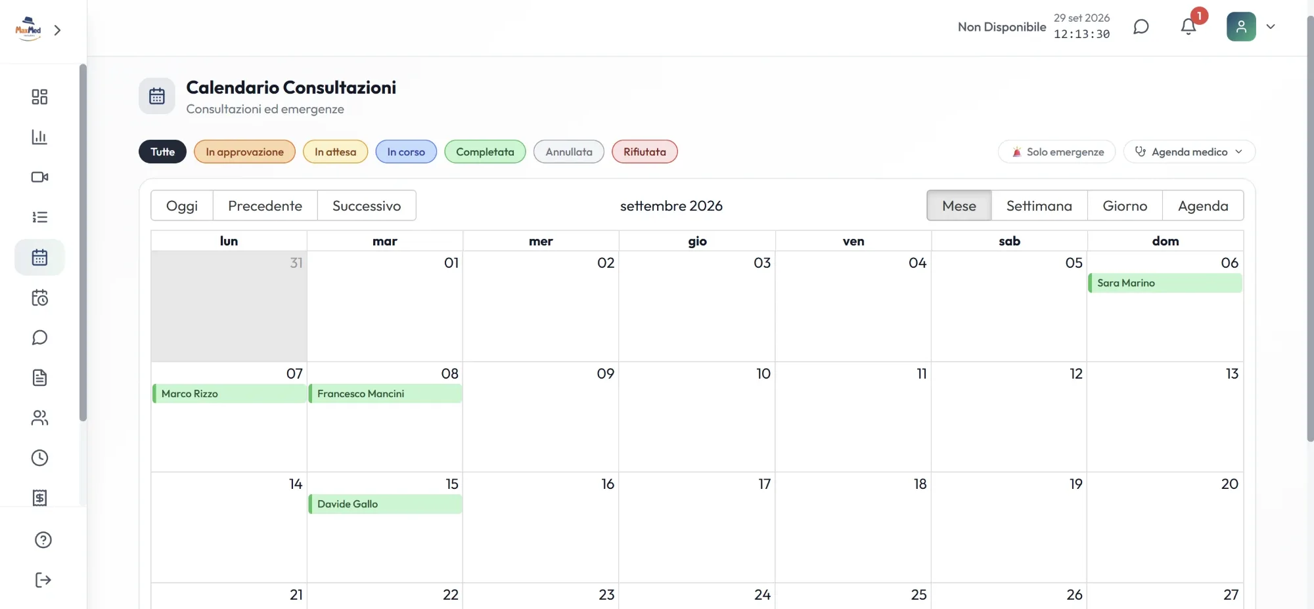The width and height of the screenshot is (1314, 609).
Task: Click the page vertical scrollbar
Action: (1310, 230)
